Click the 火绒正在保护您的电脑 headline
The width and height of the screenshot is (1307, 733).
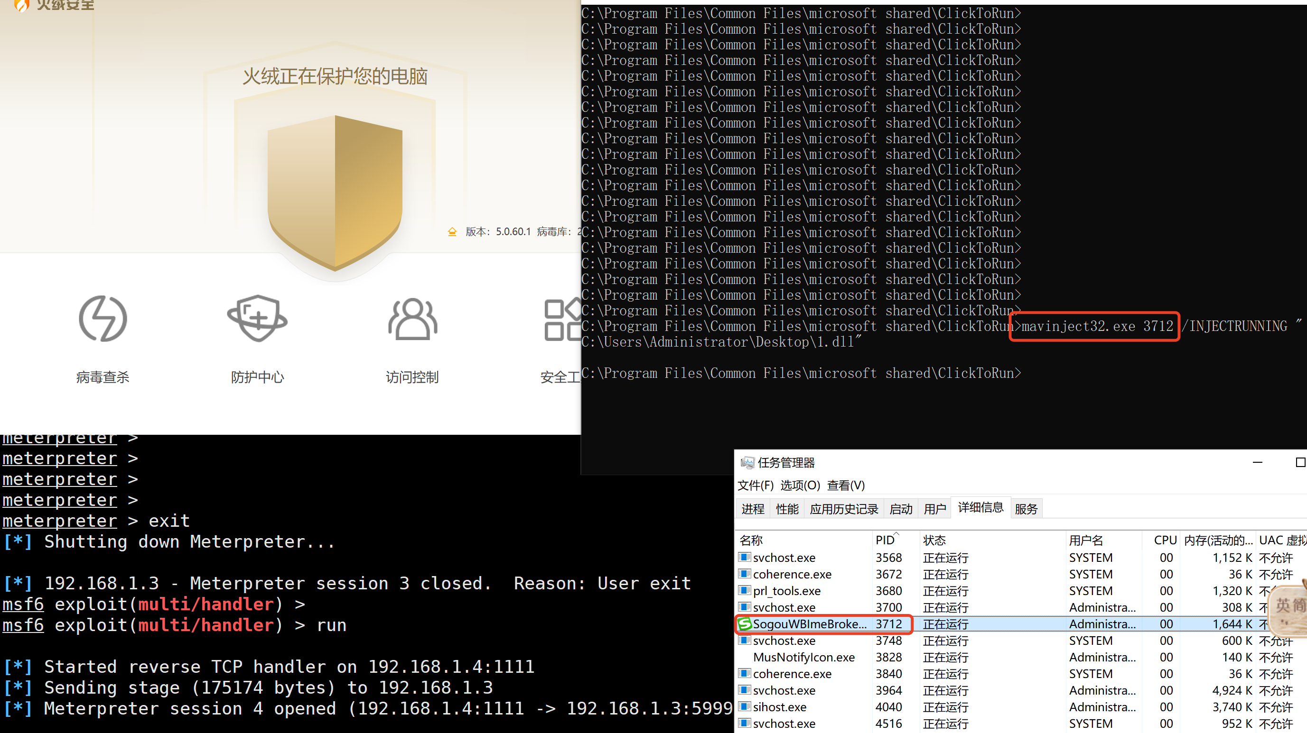(335, 76)
